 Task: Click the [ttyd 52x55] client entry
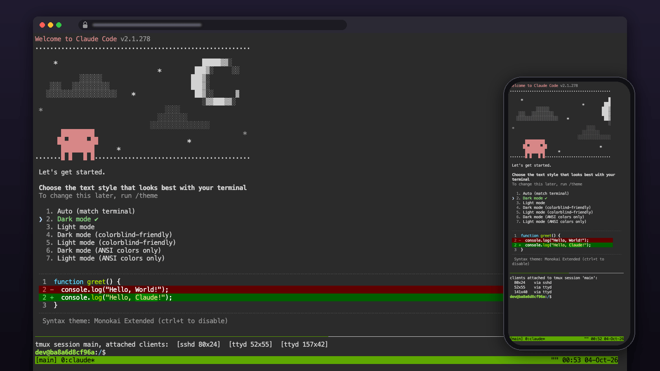(250, 344)
